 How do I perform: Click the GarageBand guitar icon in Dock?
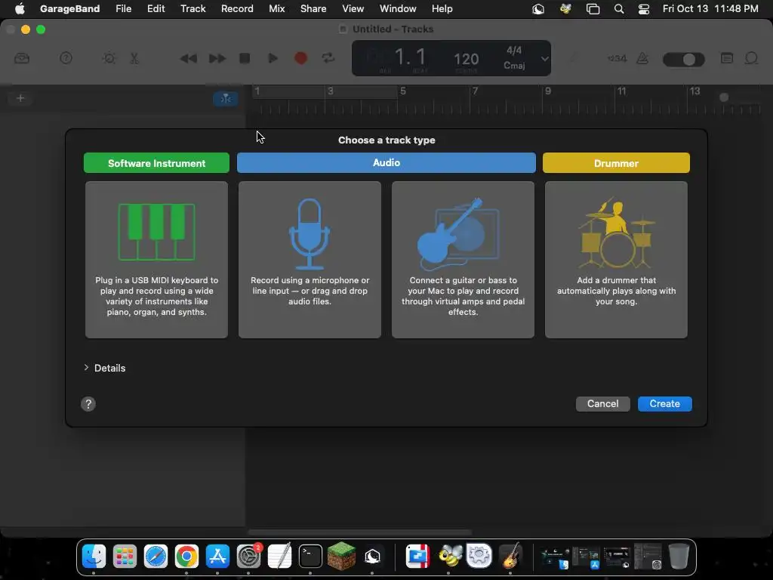(510, 557)
